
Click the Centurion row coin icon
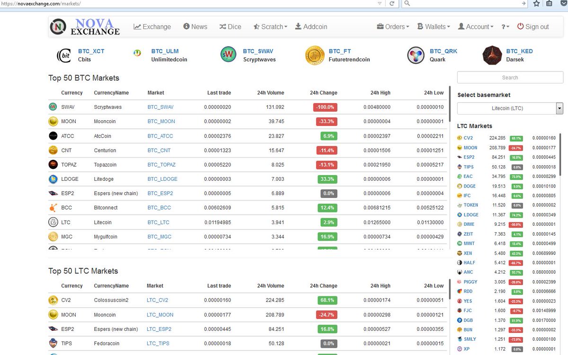click(53, 150)
